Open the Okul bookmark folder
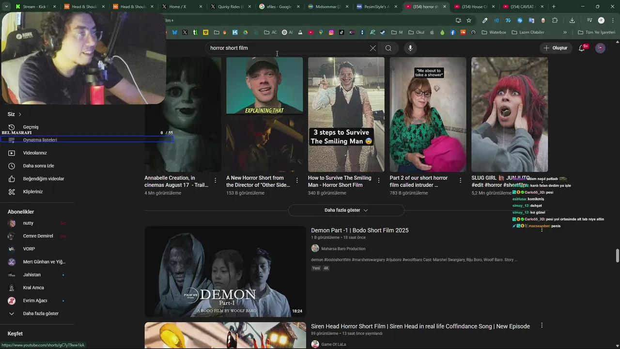Viewport: 620px width, 349px height. (x=416, y=32)
